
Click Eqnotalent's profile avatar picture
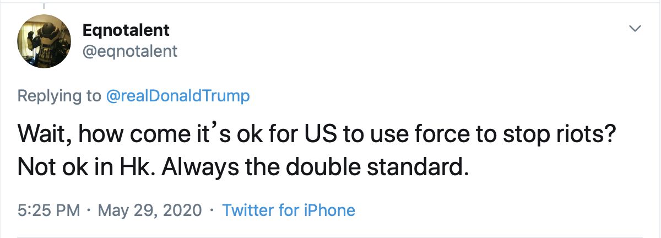point(44,41)
